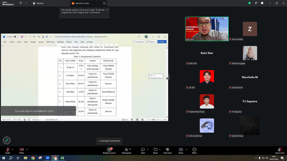The width and height of the screenshot is (287, 161).
Task: Open the Layout tab in Word
Action: (41, 42)
